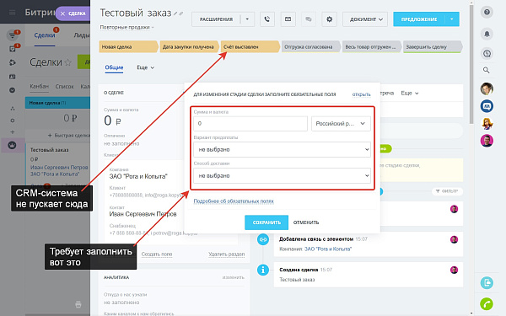Click the phone call icon in header
Screen dimensions: 506x316
266,19
